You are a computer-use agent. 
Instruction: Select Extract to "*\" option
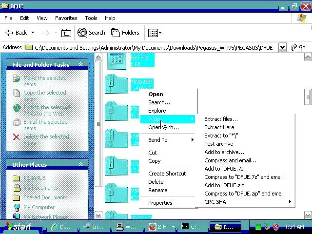221,136
